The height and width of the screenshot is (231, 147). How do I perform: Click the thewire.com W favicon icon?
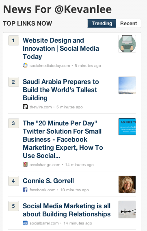click(25, 107)
